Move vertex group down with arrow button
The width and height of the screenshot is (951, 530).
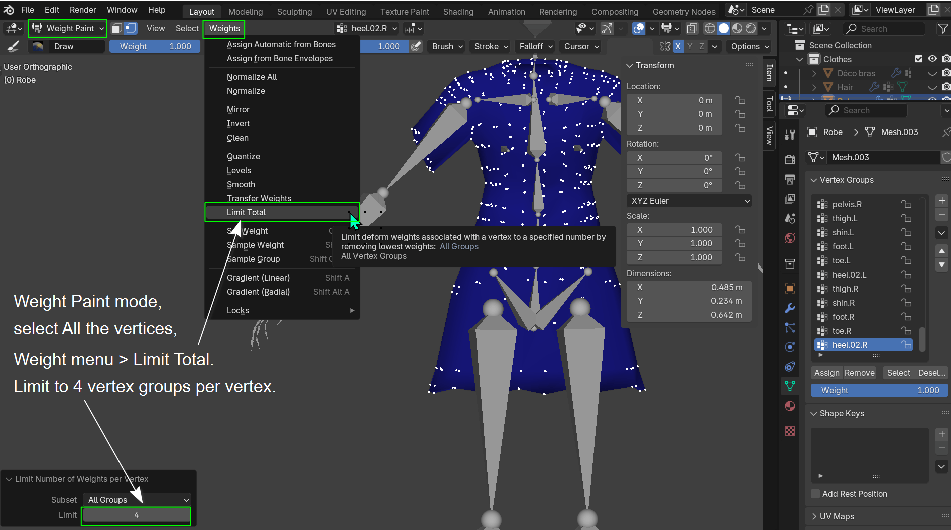(942, 264)
